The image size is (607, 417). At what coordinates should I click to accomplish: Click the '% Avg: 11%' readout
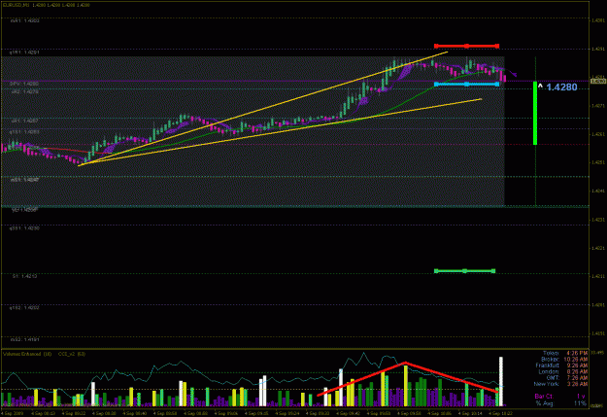[560, 403]
